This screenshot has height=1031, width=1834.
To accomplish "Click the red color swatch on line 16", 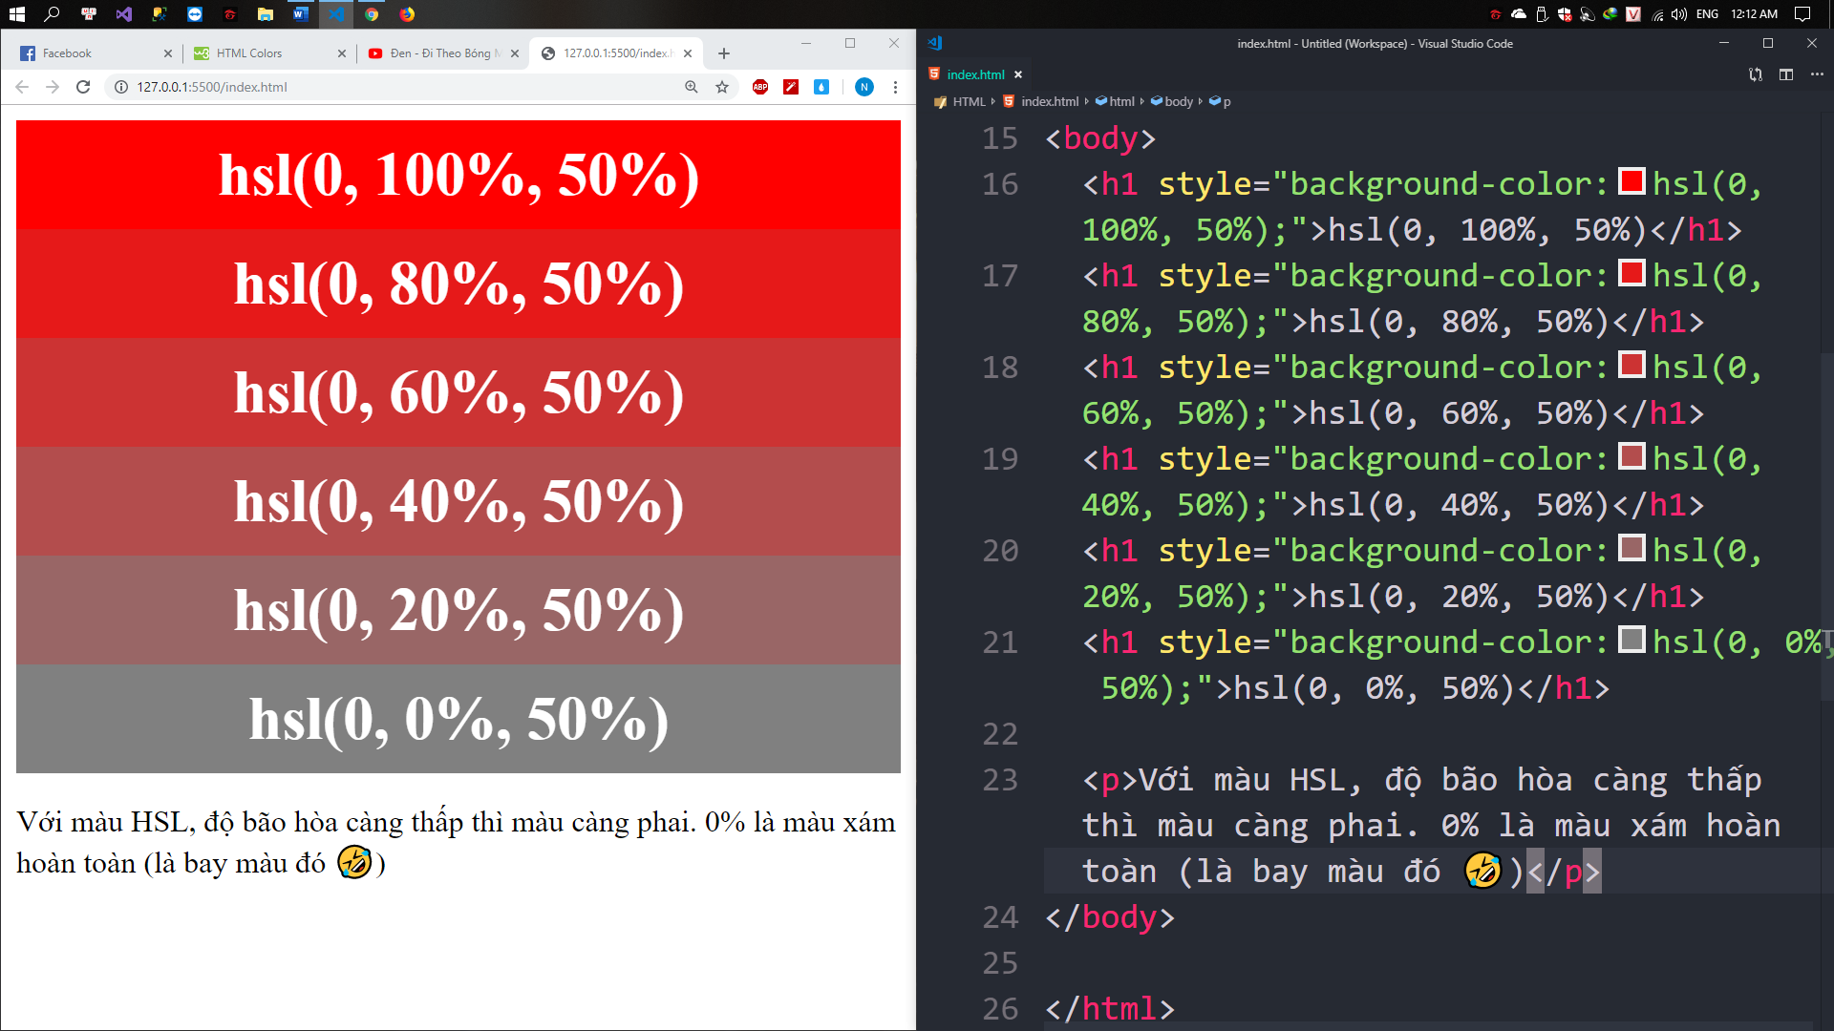I will [x=1631, y=181].
